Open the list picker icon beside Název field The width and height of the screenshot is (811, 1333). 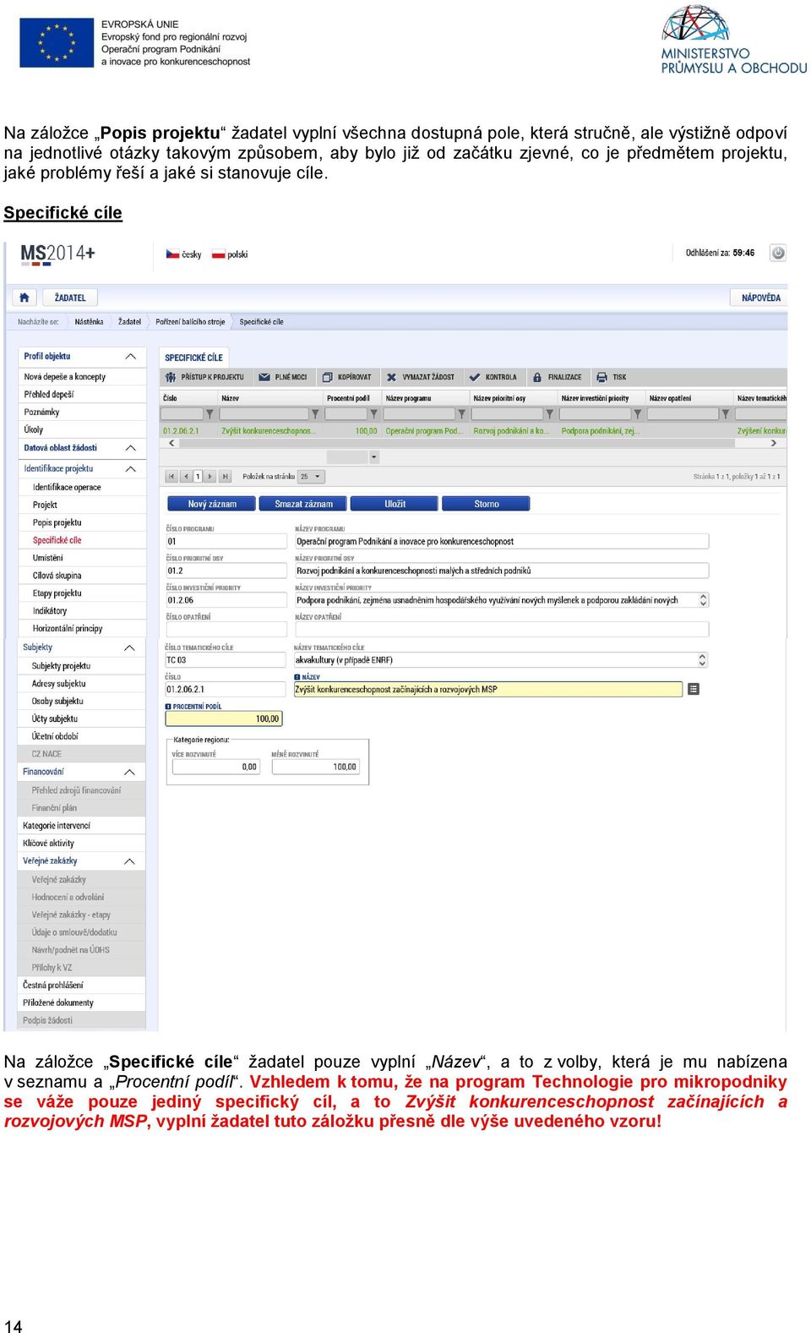point(694,690)
